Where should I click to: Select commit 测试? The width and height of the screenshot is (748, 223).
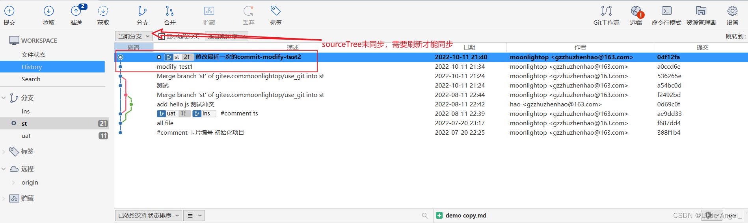[431, 86]
